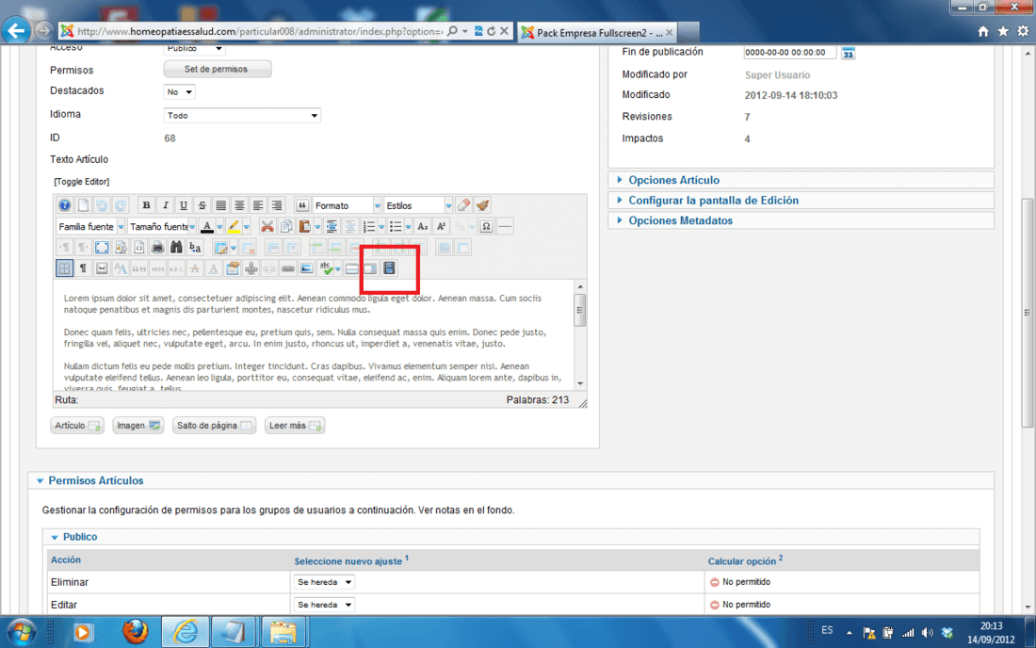Insert a horizontal rule
This screenshot has width=1036, height=648.
[x=505, y=227]
